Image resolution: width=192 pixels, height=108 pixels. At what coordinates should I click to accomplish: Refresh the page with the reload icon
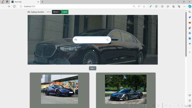(14, 6)
